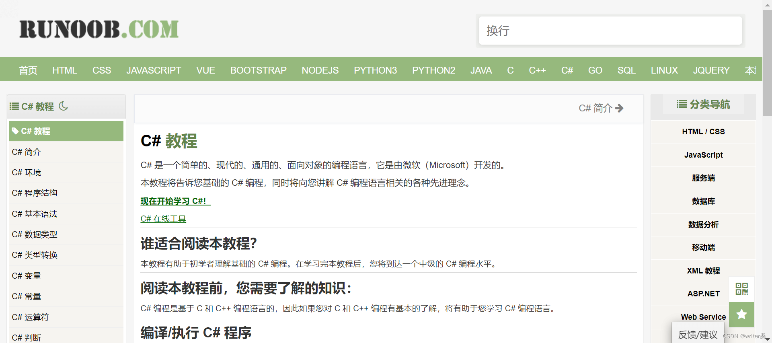The image size is (772, 343).
Task: Open C# 运算符 in the sidebar
Action: point(66,317)
